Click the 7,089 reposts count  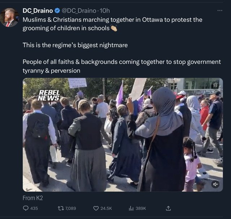[71, 209]
